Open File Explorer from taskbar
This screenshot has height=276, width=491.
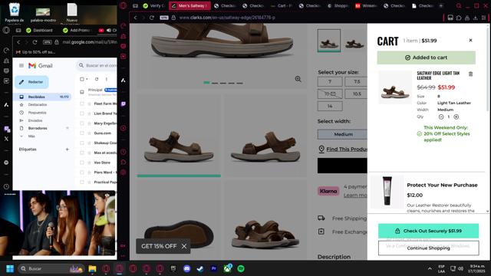click(x=92, y=268)
